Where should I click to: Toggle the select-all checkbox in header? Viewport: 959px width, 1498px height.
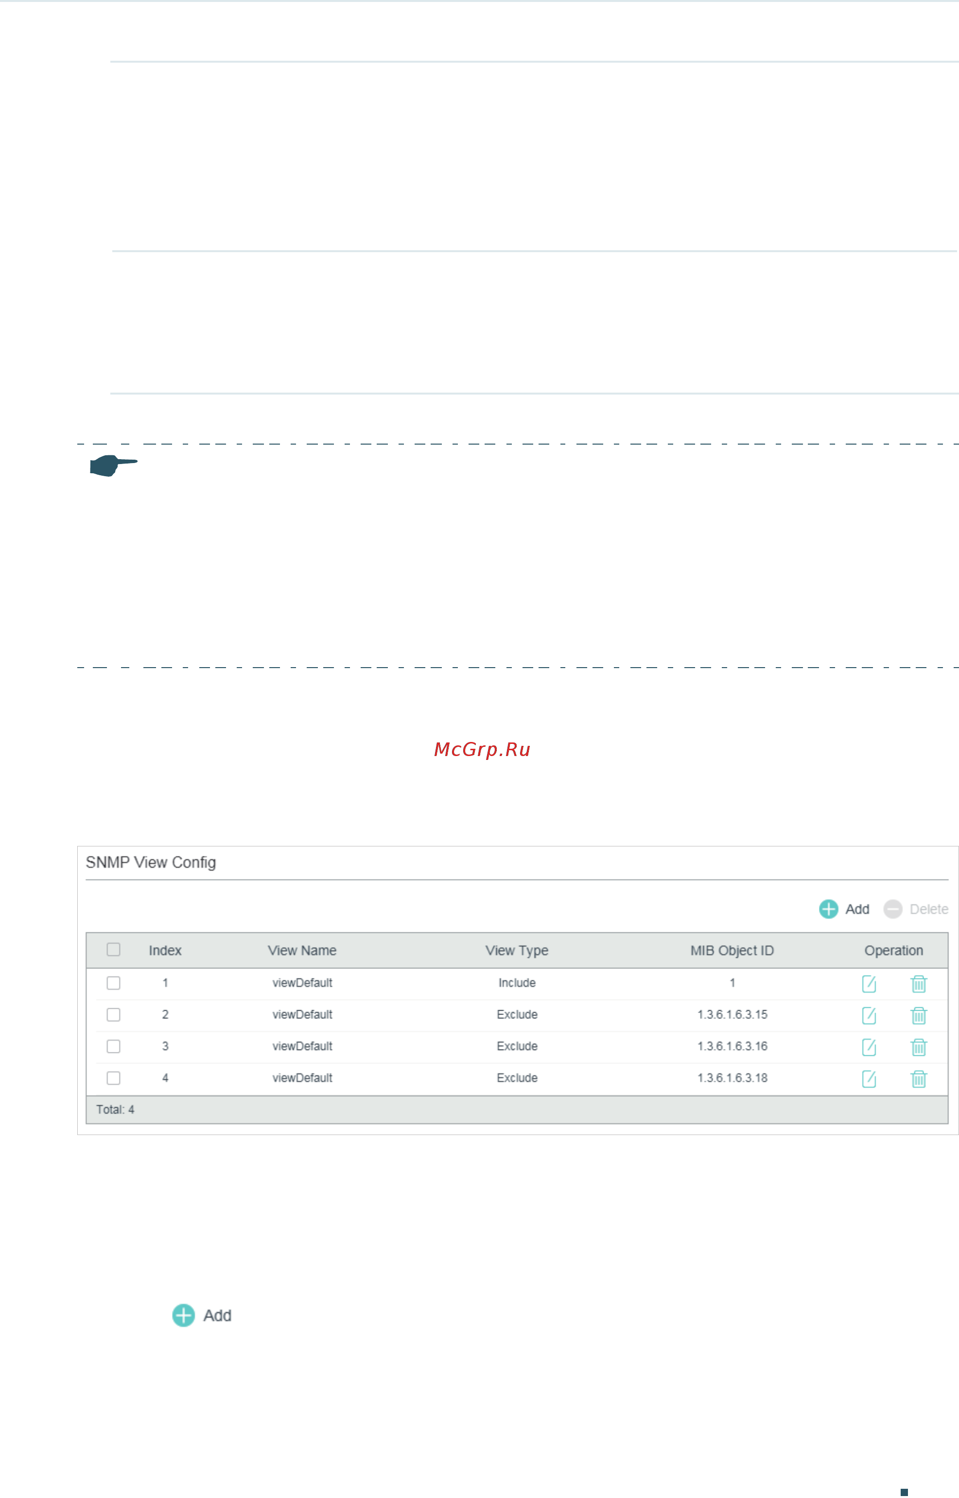pyautogui.click(x=113, y=950)
